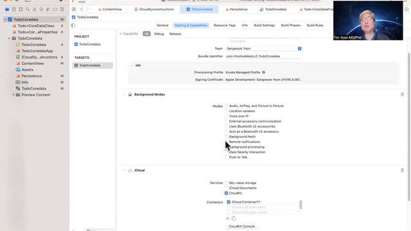The height and width of the screenshot is (231, 411).
Task: Open the Team dropdown showing Sangwook Yoon
Action: pos(264,49)
